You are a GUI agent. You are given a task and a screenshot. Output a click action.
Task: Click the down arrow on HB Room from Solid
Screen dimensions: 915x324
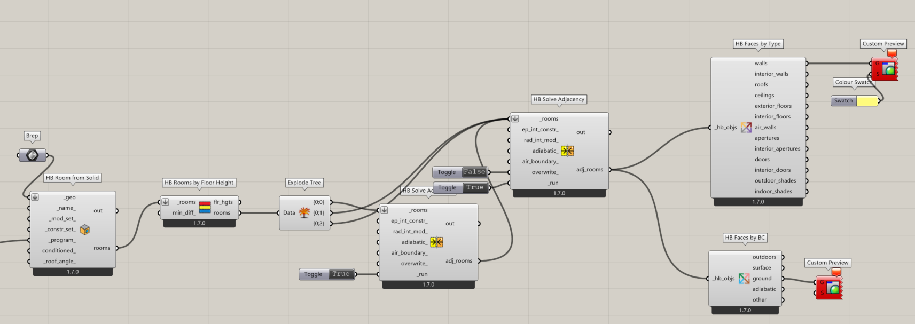point(35,197)
